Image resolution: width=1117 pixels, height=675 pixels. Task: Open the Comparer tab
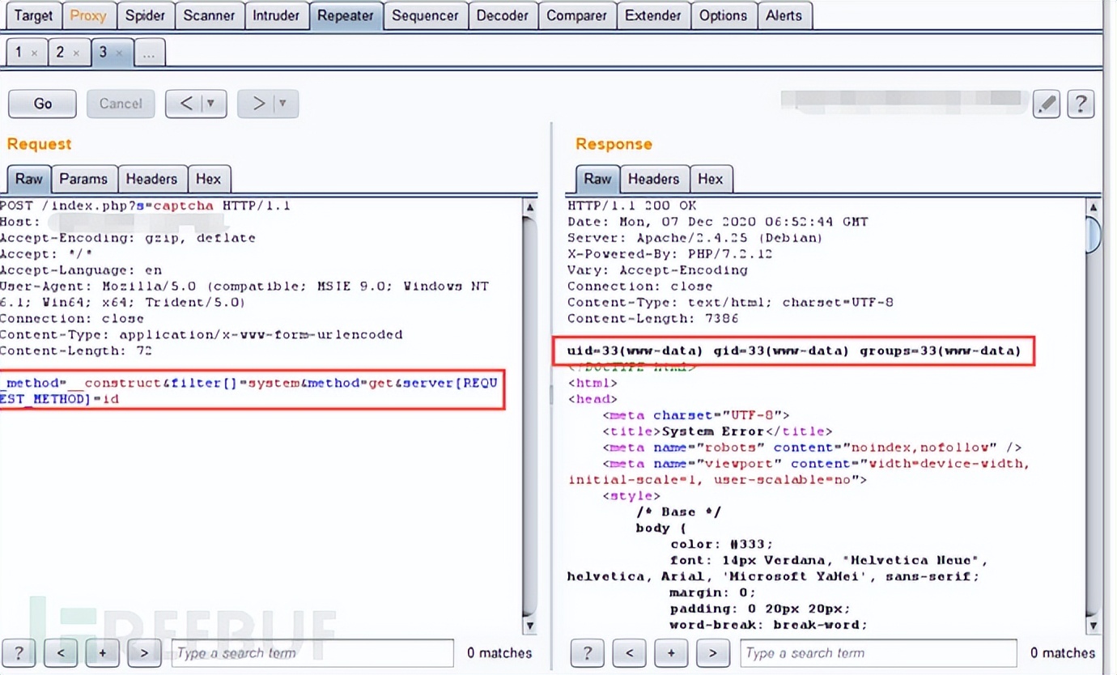pyautogui.click(x=577, y=15)
